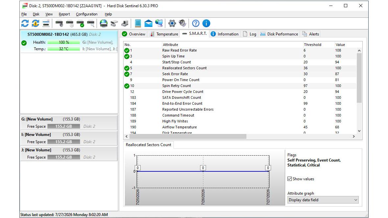
Task: Click the attribute list scroll down arrow
Action: 359,131
